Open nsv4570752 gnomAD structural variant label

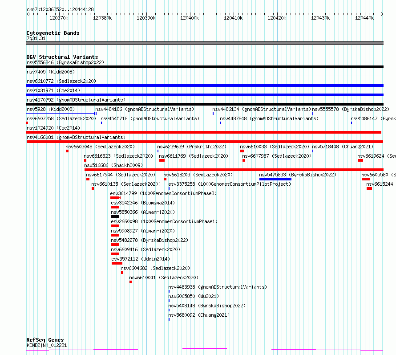[x=76, y=100]
